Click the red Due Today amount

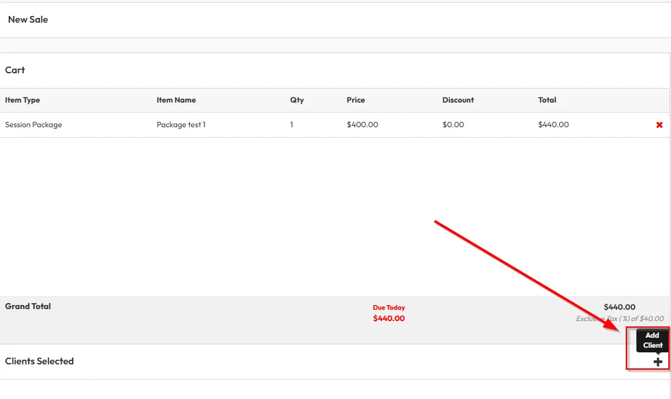(389, 318)
